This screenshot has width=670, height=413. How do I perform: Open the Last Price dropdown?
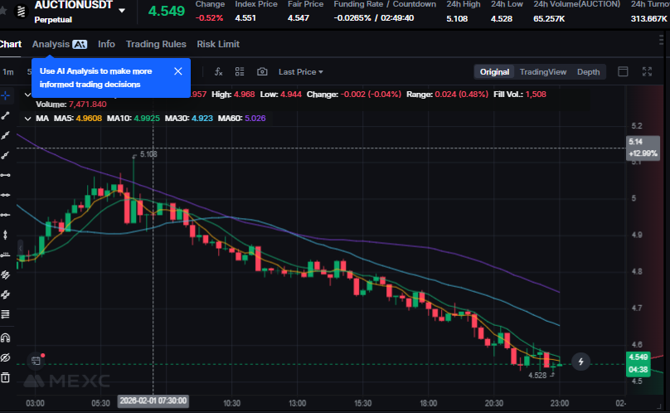point(301,72)
